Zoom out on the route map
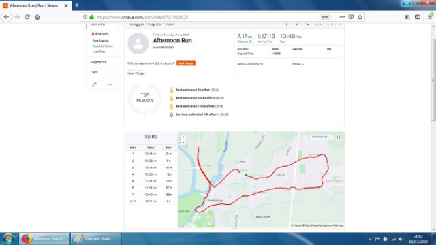Screen dimensions: 436x245 point(183,142)
